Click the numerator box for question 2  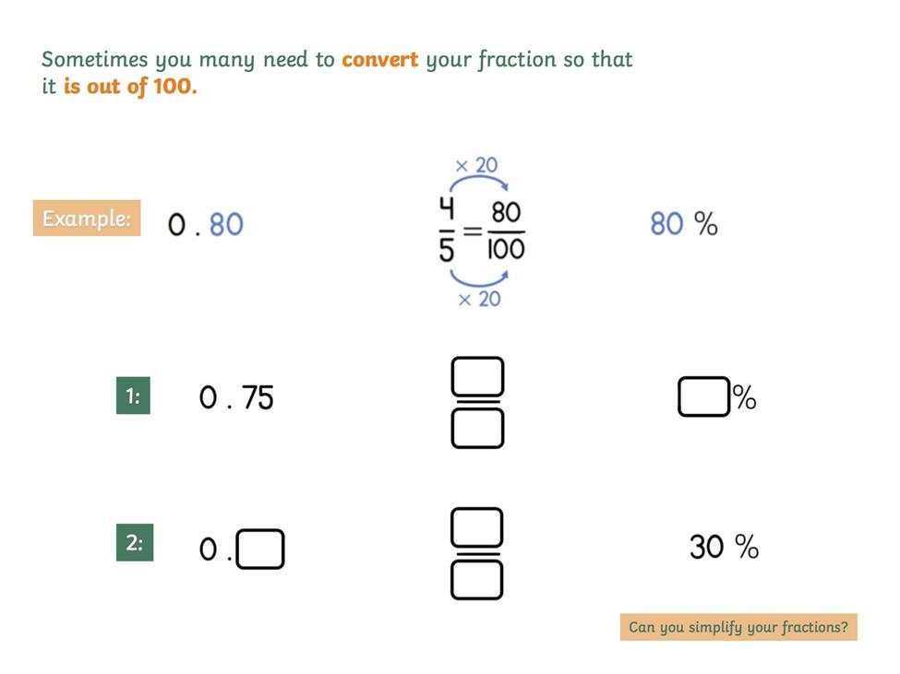477,527
